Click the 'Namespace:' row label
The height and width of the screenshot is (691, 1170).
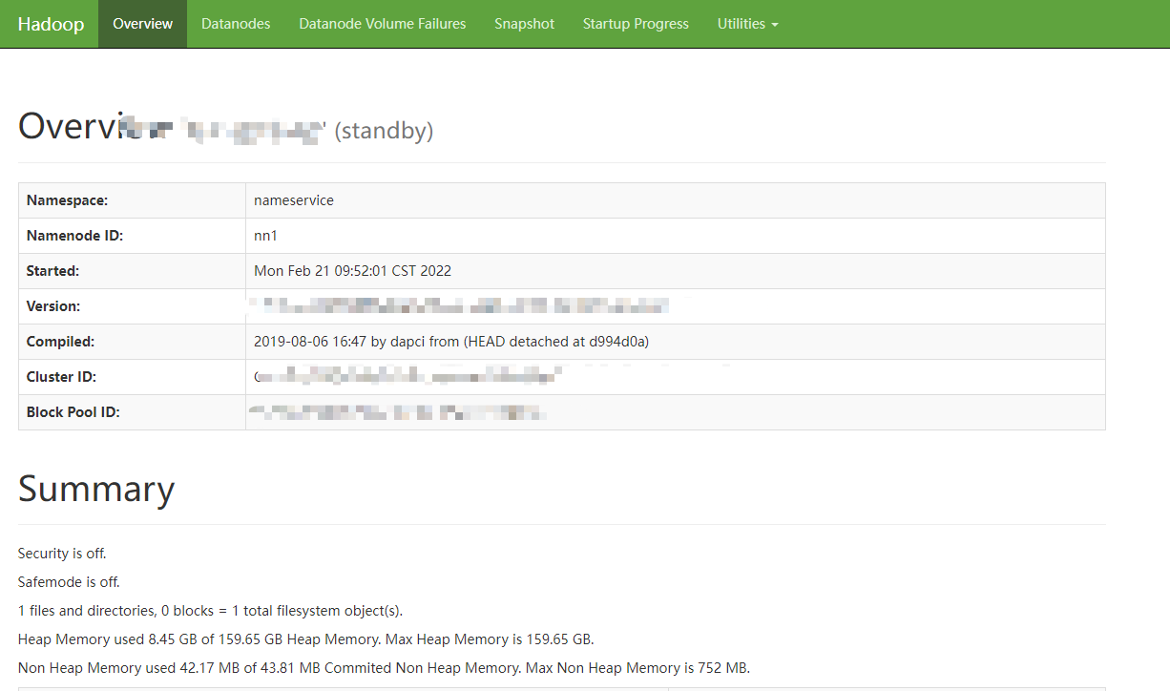point(67,200)
